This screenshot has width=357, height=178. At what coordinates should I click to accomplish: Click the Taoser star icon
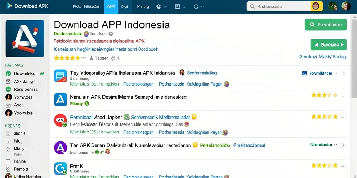tap(92, 58)
